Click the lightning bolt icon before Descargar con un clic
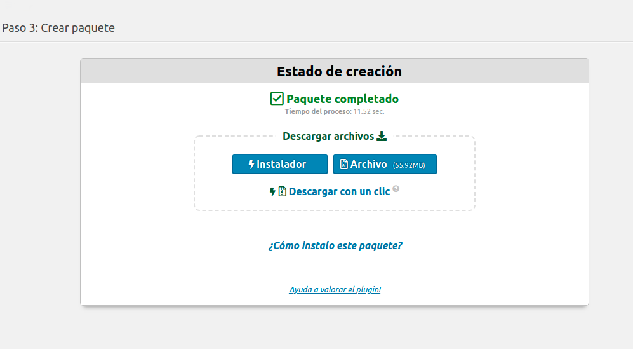 (x=272, y=192)
